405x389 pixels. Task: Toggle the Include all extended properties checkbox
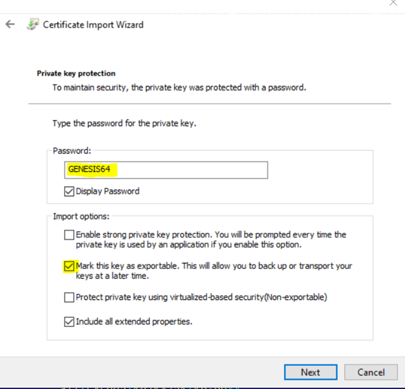click(69, 322)
